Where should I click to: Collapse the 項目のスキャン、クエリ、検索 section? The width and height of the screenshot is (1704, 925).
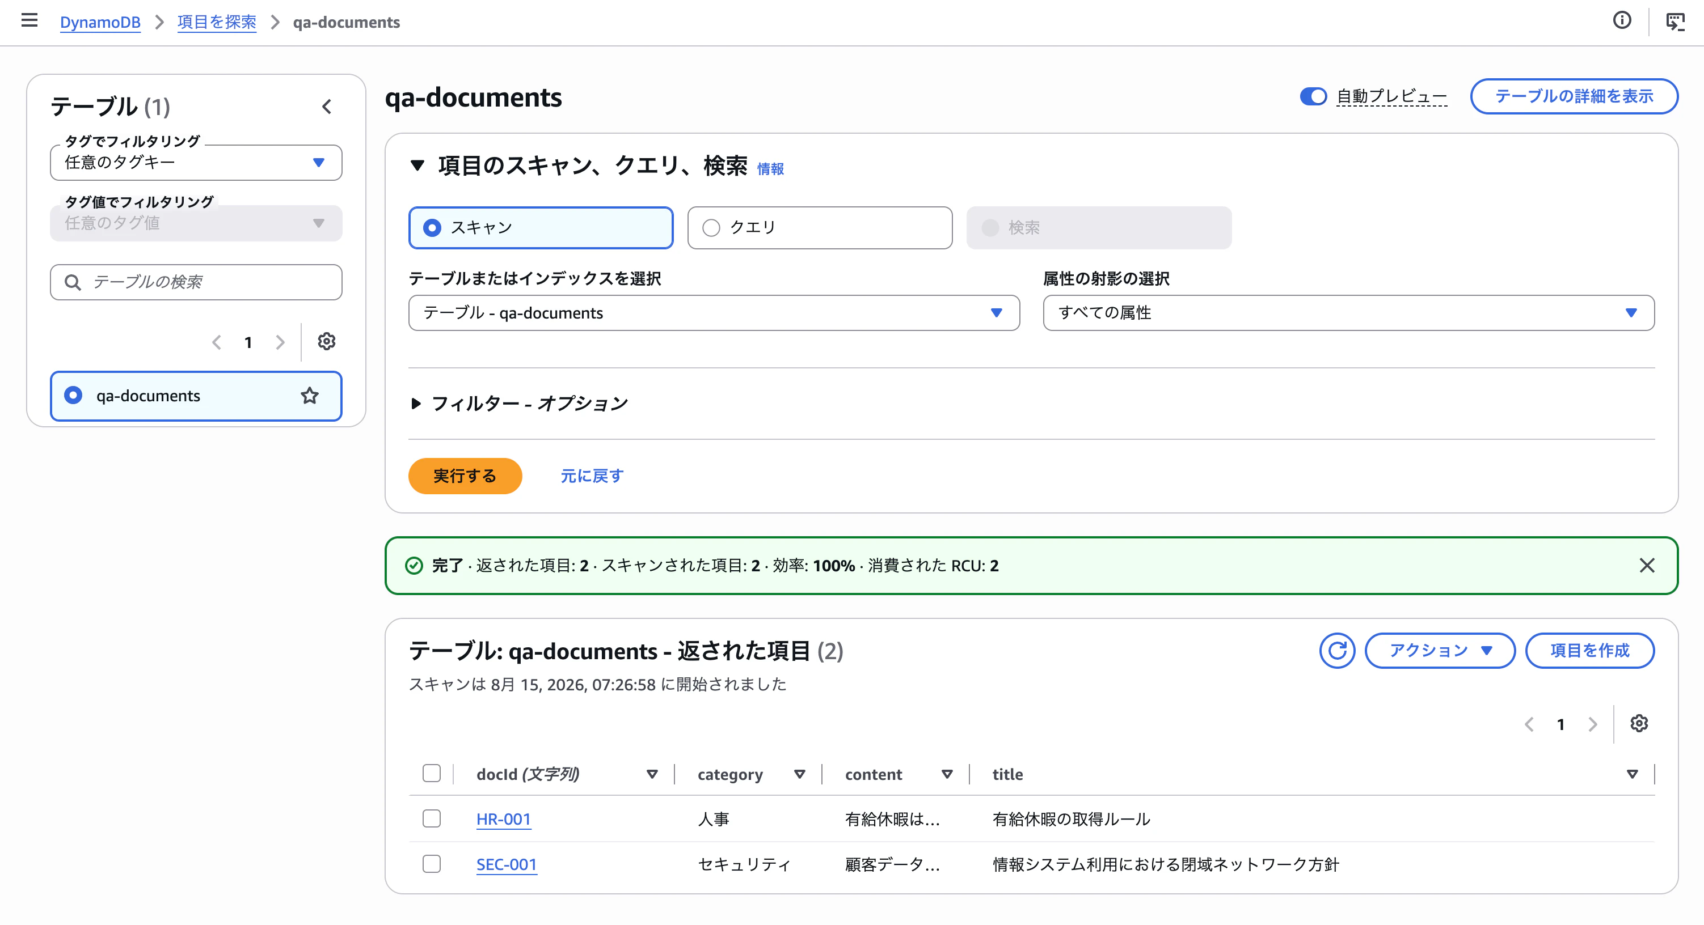pos(417,166)
